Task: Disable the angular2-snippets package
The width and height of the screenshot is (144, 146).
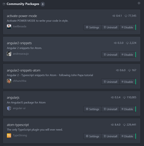Action: 128,55
